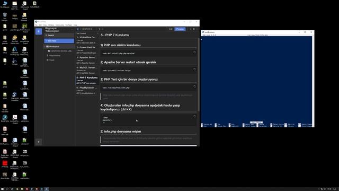Image resolution: width=339 pixels, height=191 pixels.
Task: Click the note title 5 - PHP 7 Kurulumu
Action: 115,35
